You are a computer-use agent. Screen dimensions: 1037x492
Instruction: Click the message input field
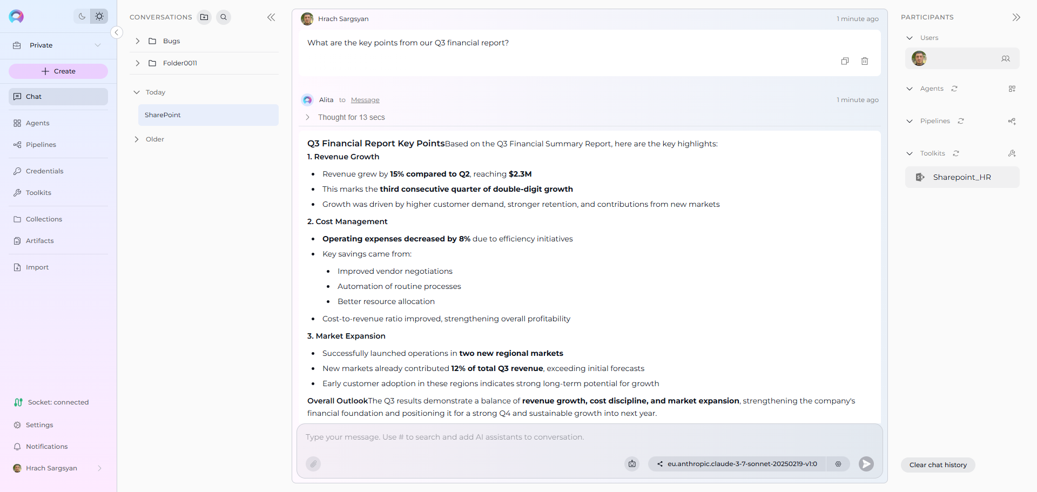589,437
